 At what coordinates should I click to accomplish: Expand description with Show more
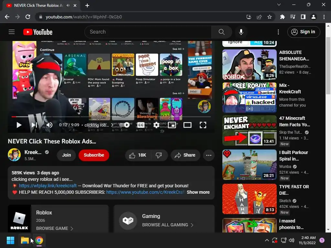click(x=198, y=192)
